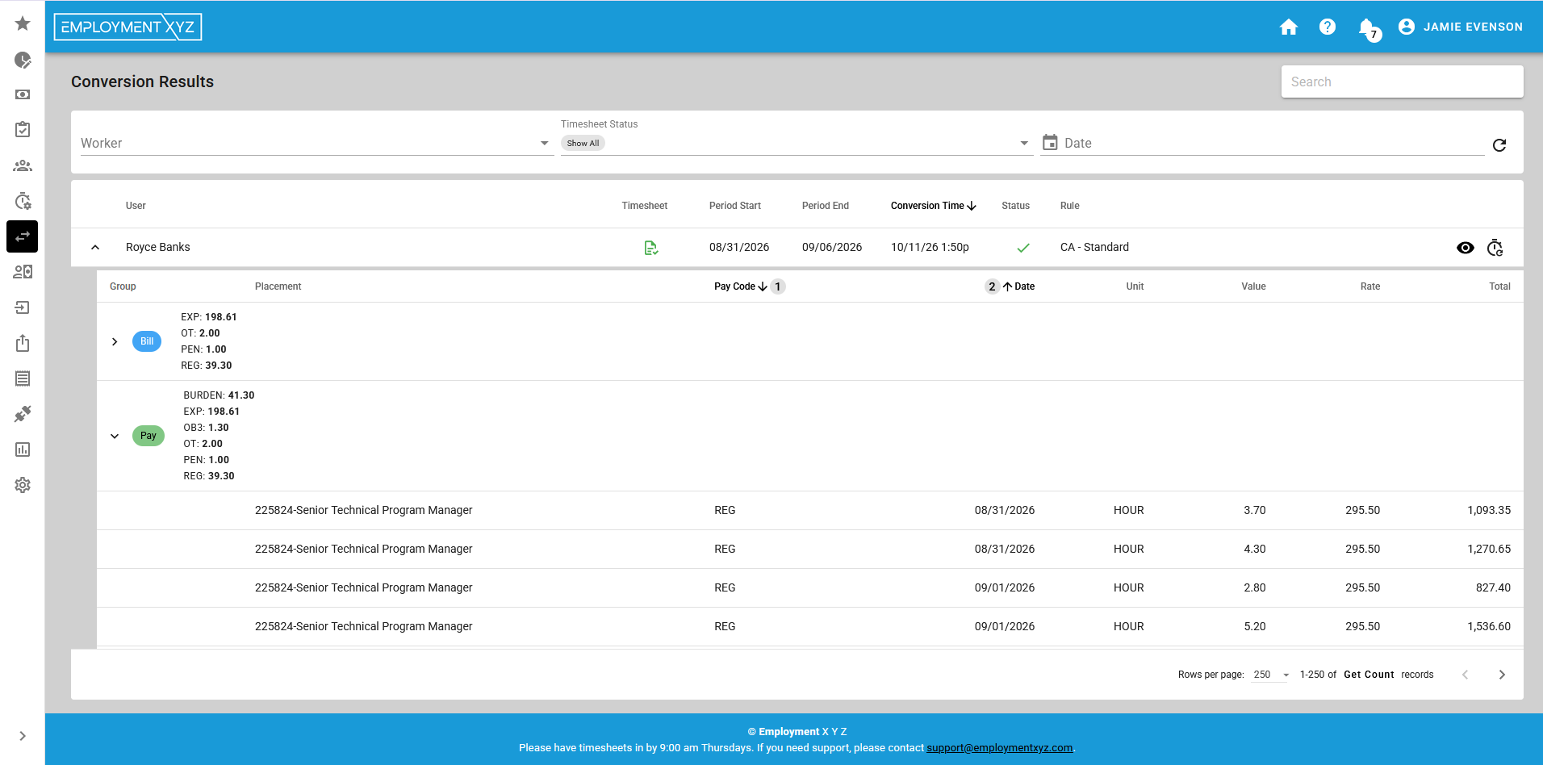Focus the Search field
The height and width of the screenshot is (765, 1543).
pyautogui.click(x=1402, y=82)
